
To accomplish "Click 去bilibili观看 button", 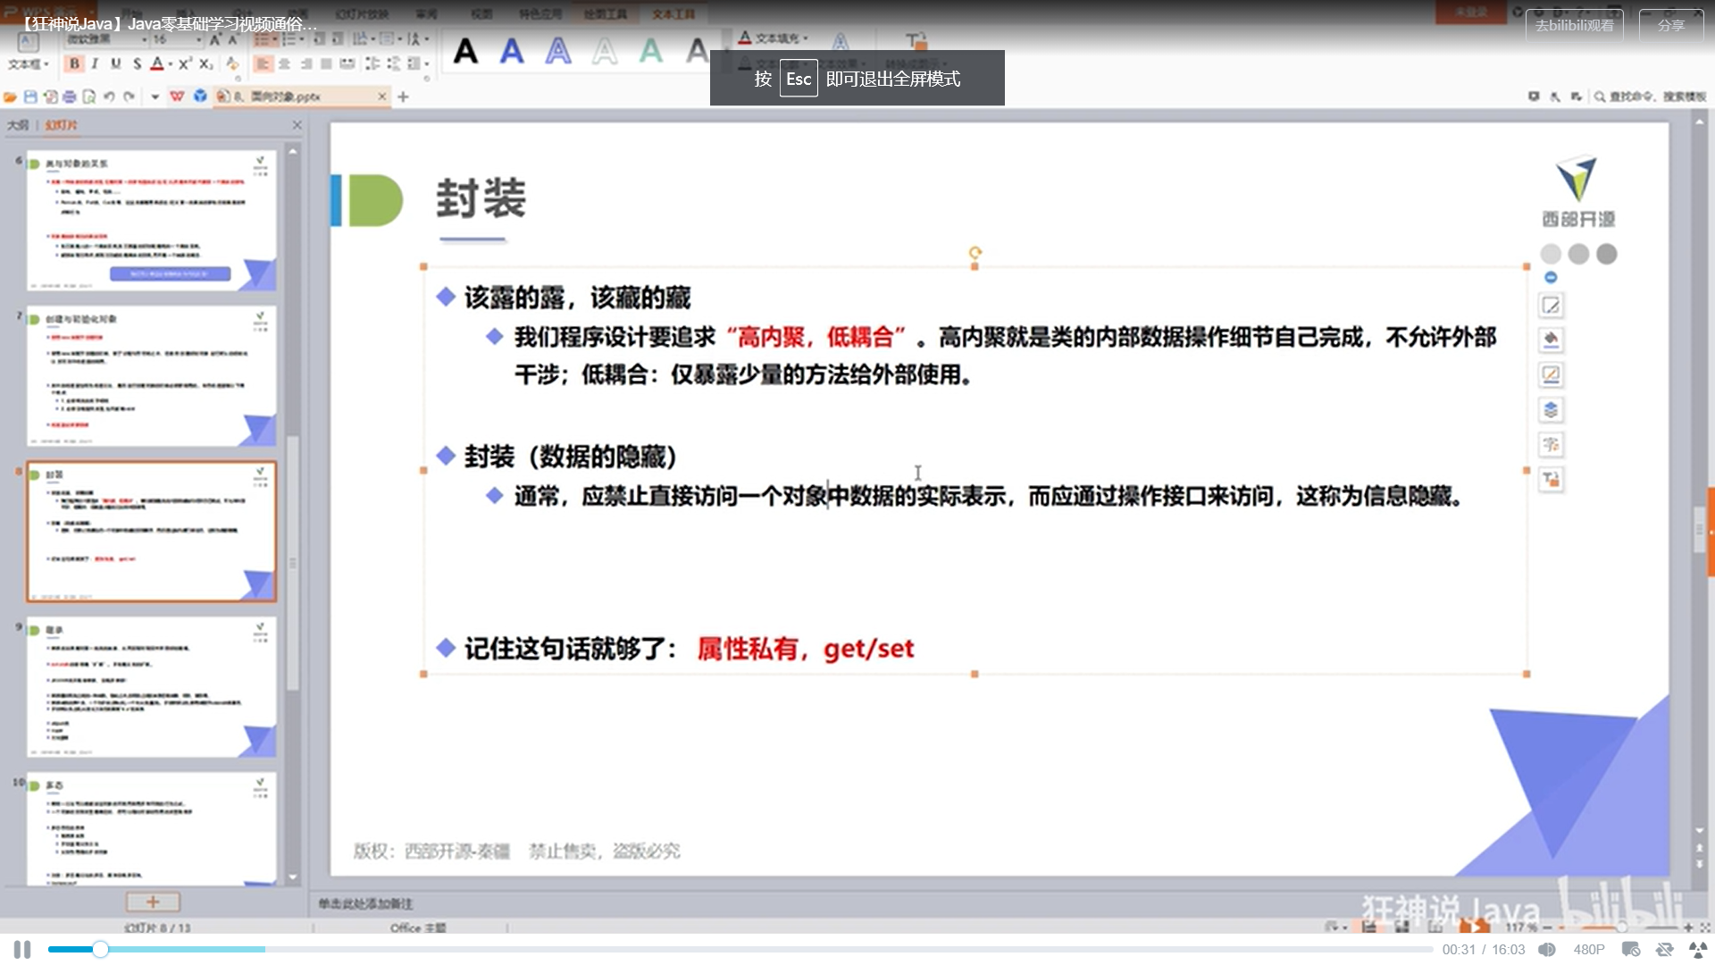I will click(1574, 25).
